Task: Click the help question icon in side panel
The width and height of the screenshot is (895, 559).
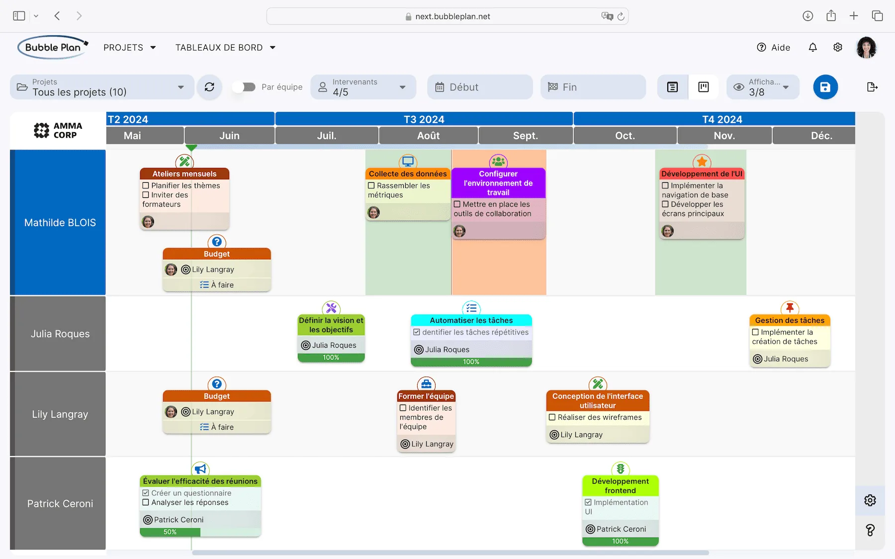Action: [x=870, y=530]
